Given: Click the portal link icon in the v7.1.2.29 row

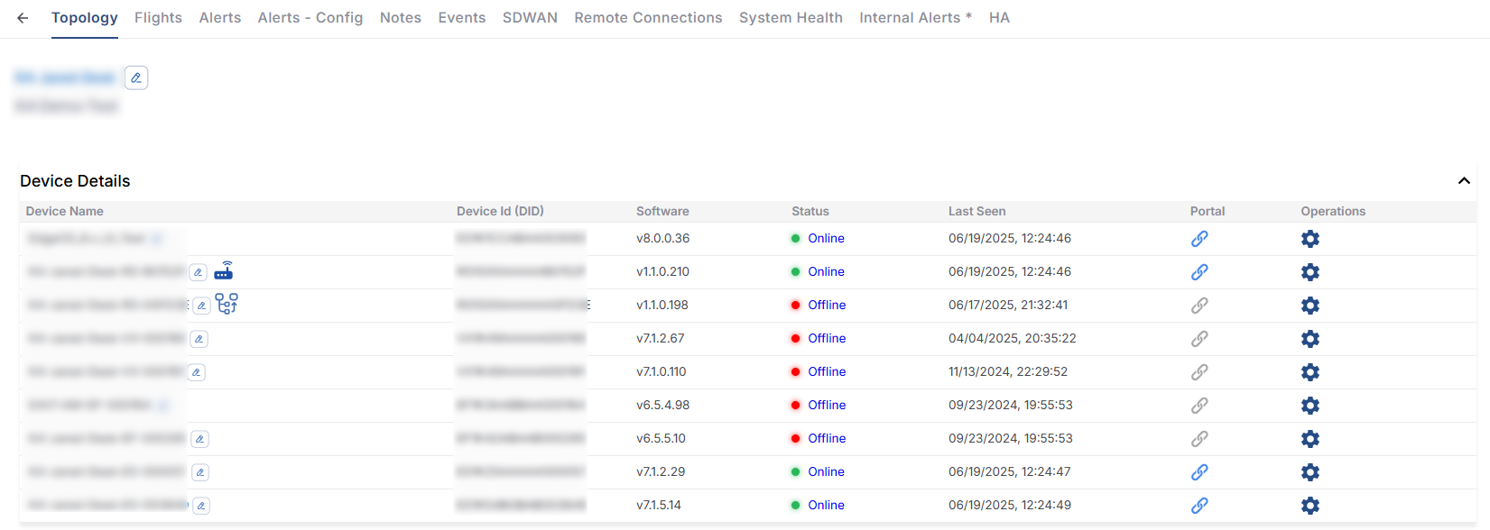Looking at the screenshot, I should click(x=1199, y=472).
